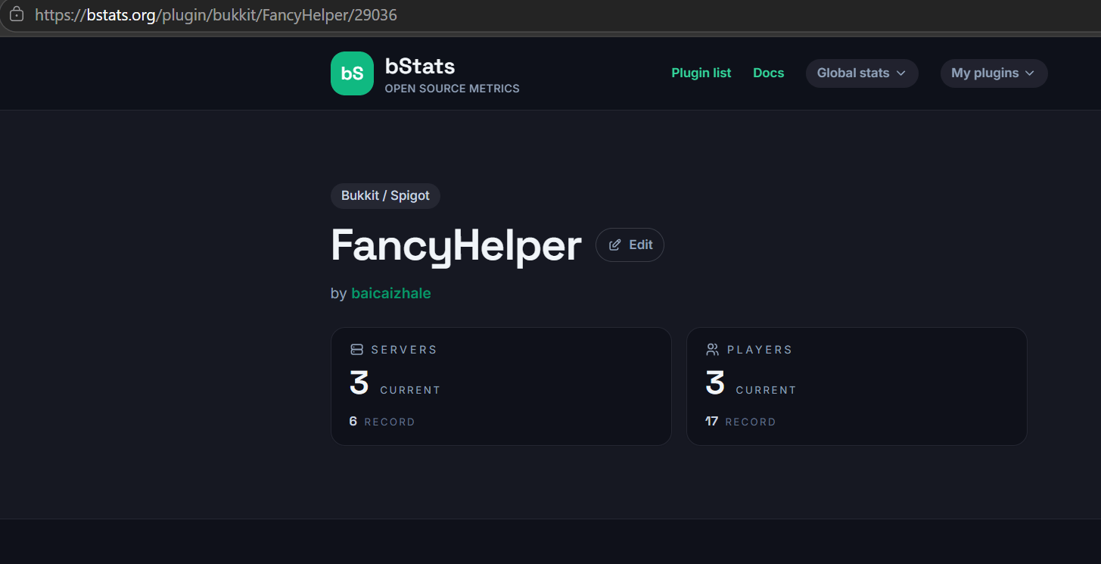Click RECORD label in Servers card
Image resolution: width=1101 pixels, height=564 pixels.
click(390, 422)
